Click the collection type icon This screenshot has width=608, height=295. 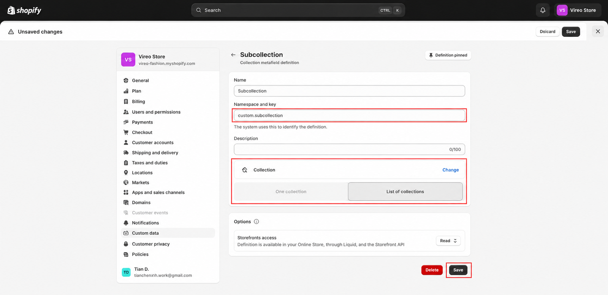(245, 170)
